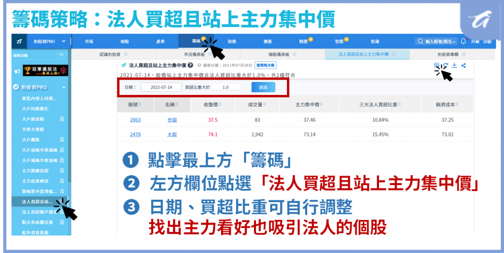The image size is (504, 253).
Task: Click the 看策略方案 button
Action: pyautogui.click(x=265, y=65)
